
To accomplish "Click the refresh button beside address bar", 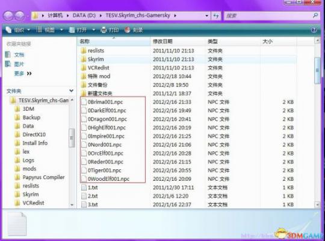I will pos(216,16).
